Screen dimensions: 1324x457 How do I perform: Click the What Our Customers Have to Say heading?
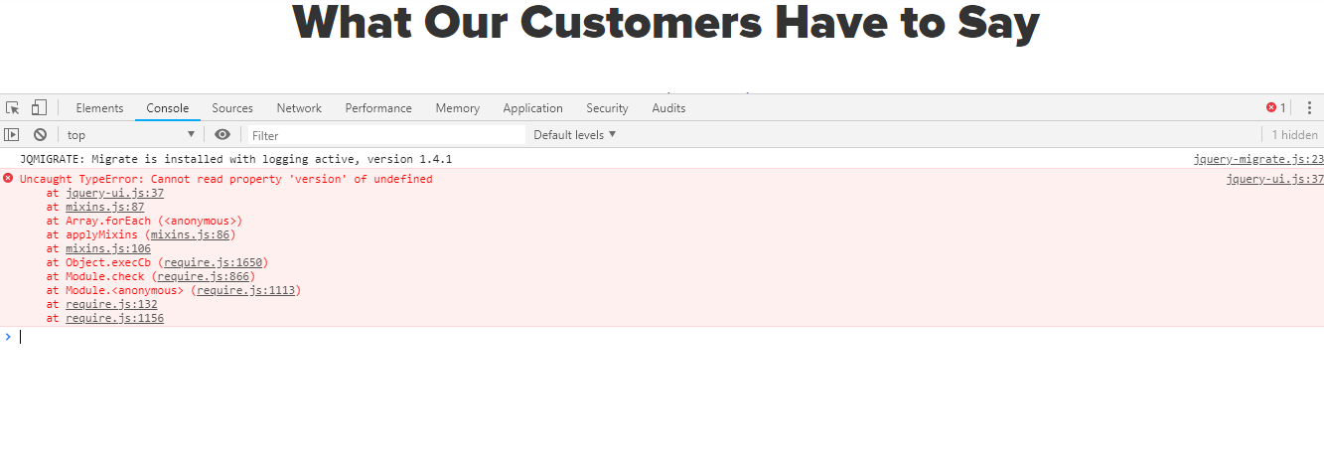pyautogui.click(x=666, y=24)
